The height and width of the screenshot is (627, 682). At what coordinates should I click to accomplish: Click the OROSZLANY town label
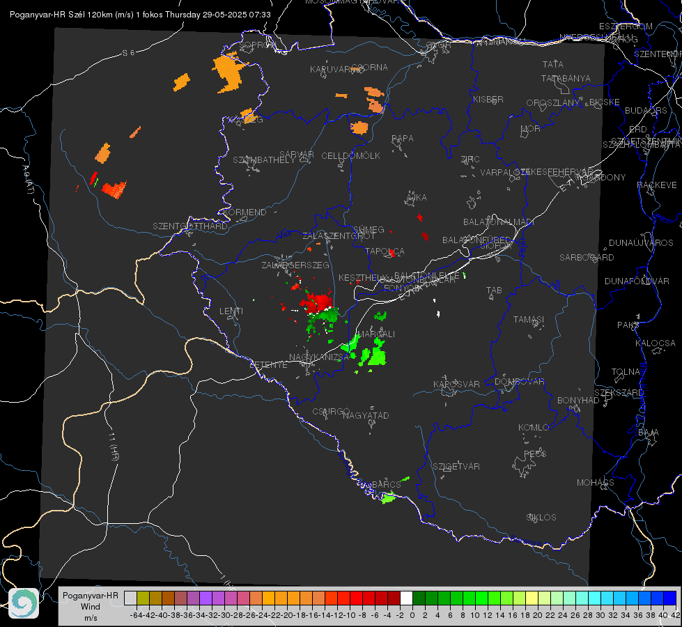tap(553, 102)
